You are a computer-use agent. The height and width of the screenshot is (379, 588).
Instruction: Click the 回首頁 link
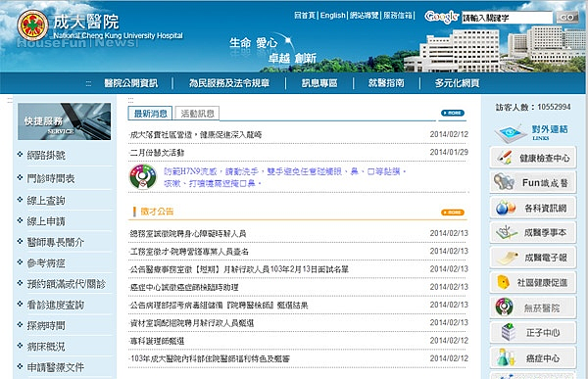point(305,16)
